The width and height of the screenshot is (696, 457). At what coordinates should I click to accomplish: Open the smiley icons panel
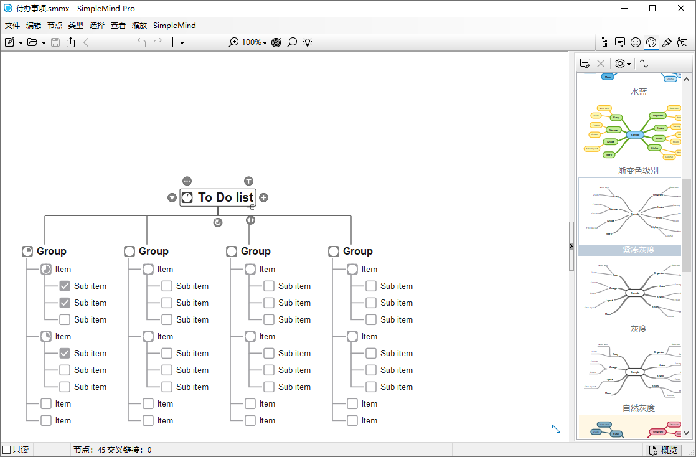click(x=636, y=42)
